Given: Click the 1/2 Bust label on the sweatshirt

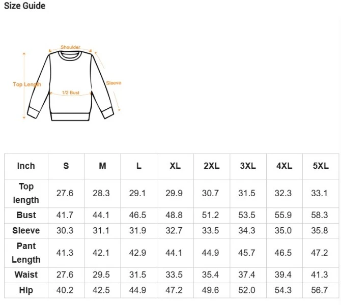Looking at the screenshot, I should pos(71,93).
